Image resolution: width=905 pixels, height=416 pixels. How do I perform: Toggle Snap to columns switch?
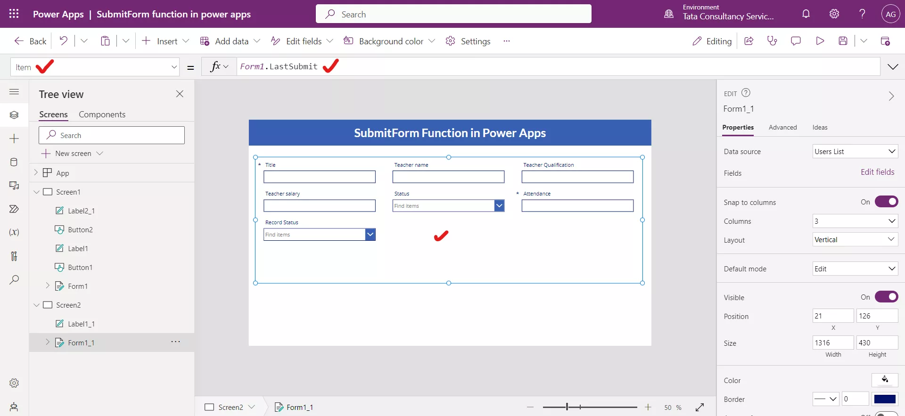886,202
